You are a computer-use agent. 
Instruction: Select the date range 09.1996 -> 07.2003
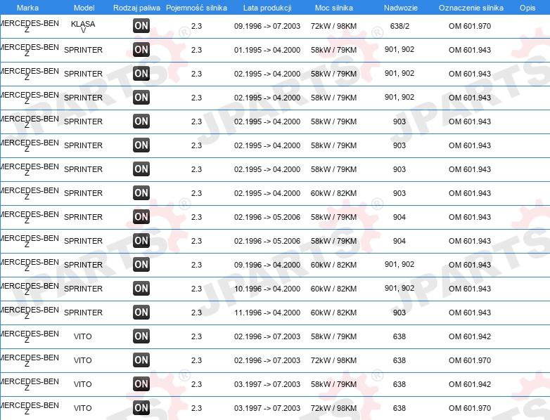tap(267, 26)
